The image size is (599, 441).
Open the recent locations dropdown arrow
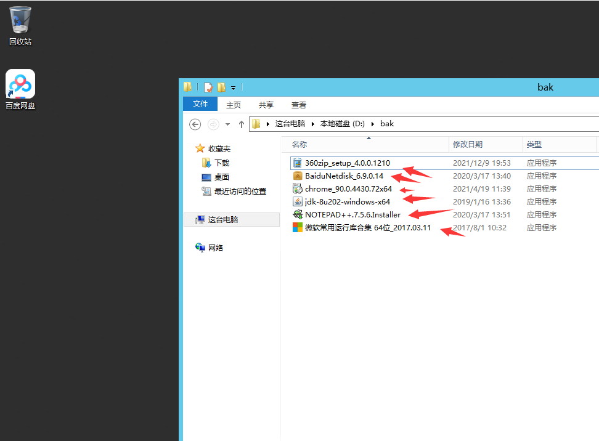pyautogui.click(x=227, y=124)
